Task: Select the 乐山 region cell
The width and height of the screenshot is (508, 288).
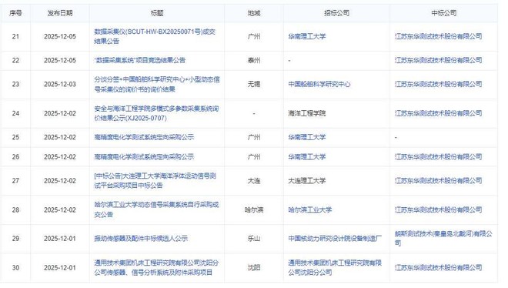Action: click(254, 239)
